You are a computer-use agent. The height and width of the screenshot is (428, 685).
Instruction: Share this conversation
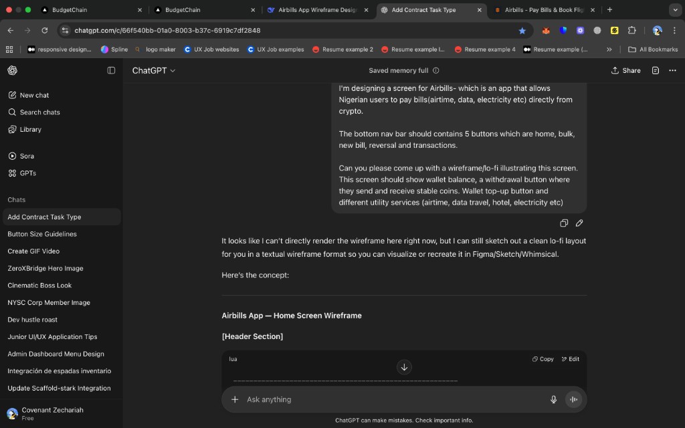(x=625, y=70)
